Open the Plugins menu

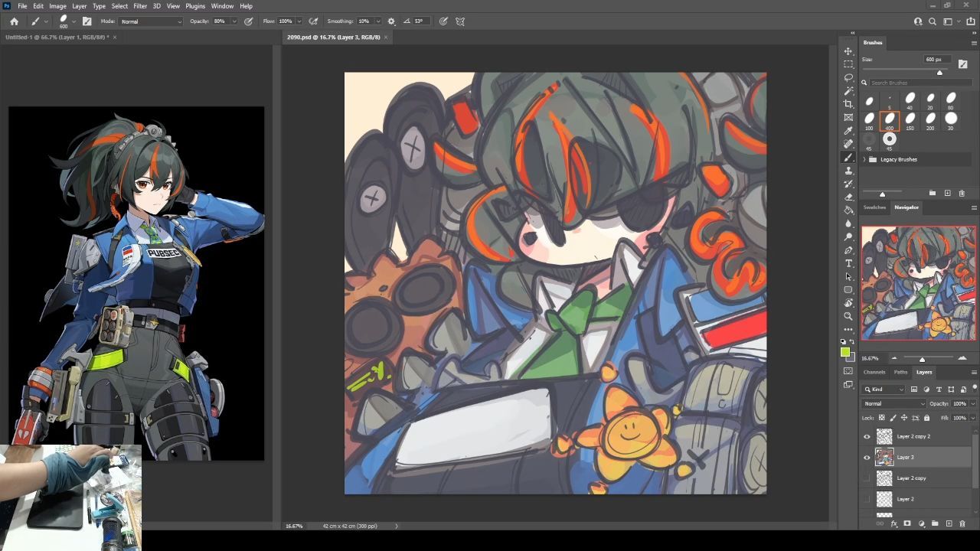pyautogui.click(x=195, y=6)
